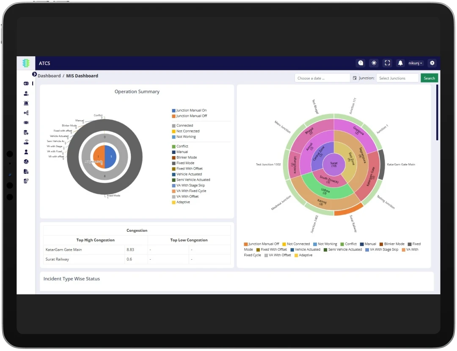Expand sidebar with circled arrow icon

(x=34, y=74)
